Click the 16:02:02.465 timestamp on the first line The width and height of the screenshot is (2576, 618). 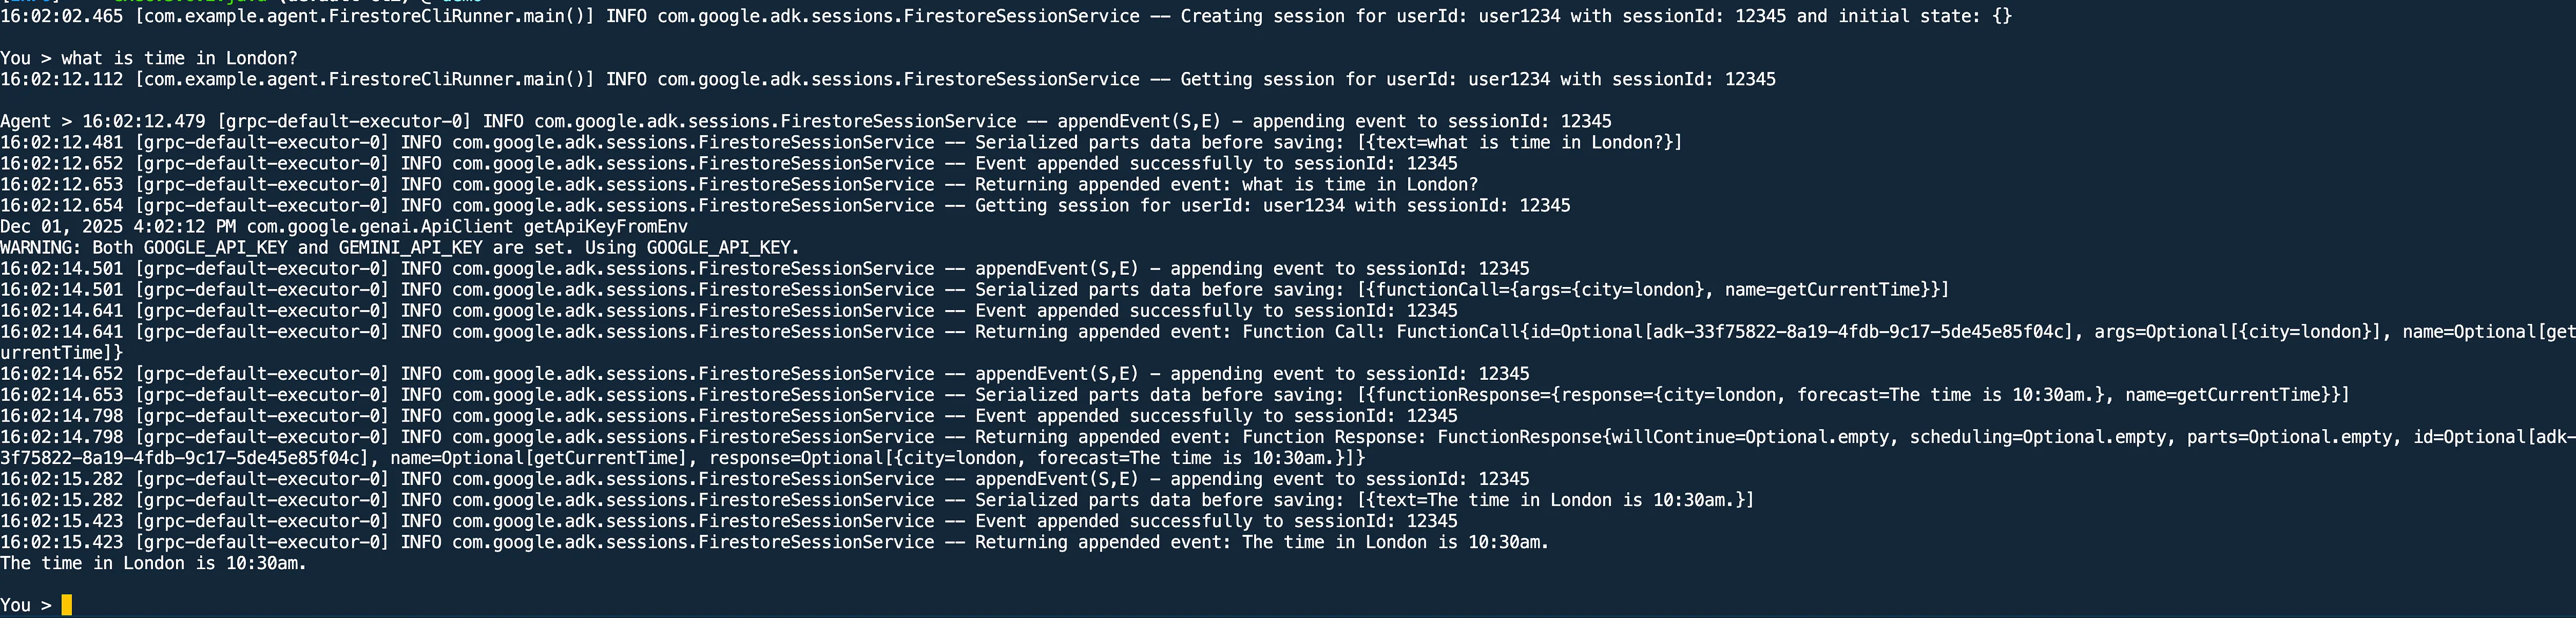[x=62, y=17]
